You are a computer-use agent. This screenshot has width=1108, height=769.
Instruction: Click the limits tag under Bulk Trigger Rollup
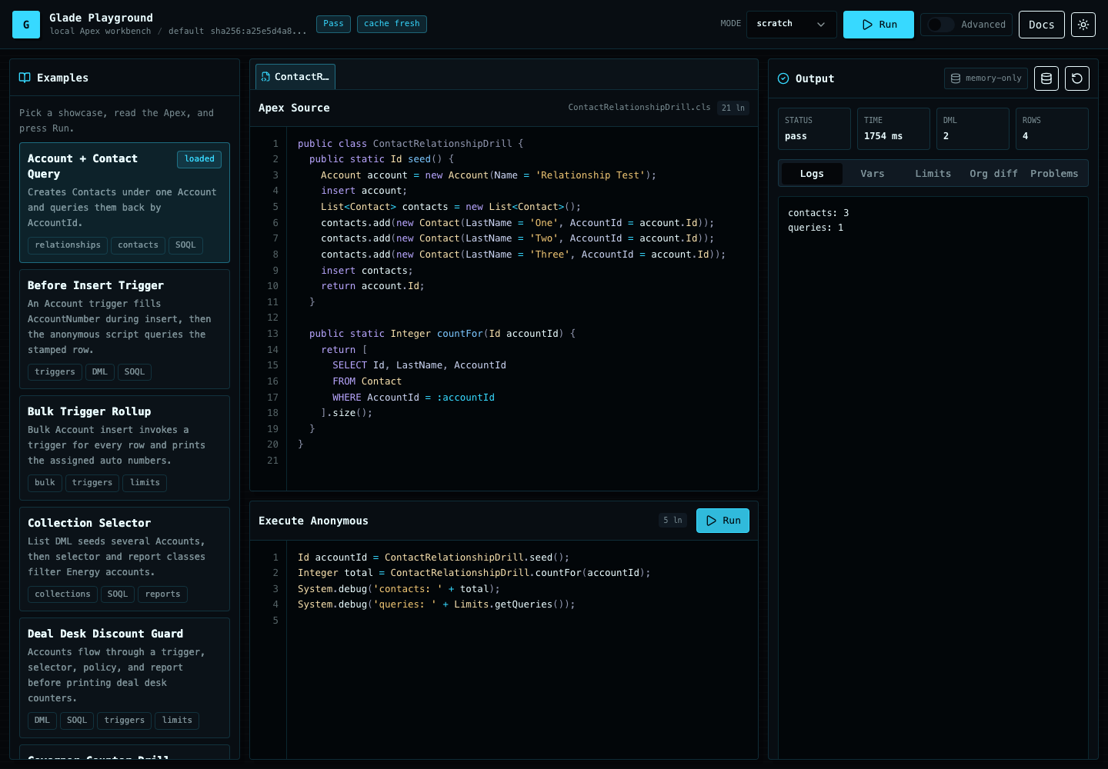(x=145, y=483)
